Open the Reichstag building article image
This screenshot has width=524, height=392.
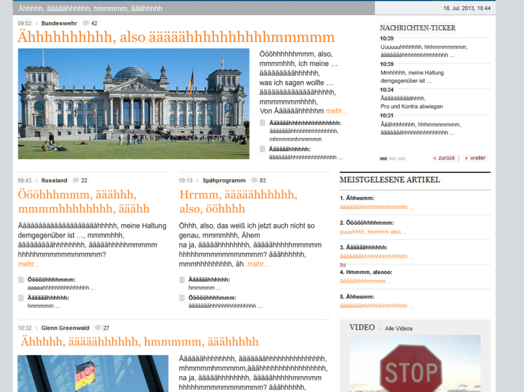click(133, 104)
